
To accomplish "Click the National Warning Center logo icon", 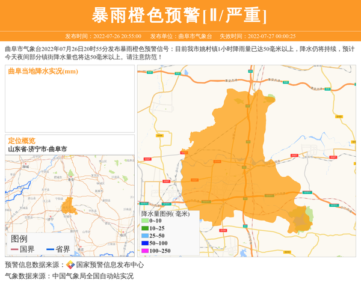I will point(70,265).
